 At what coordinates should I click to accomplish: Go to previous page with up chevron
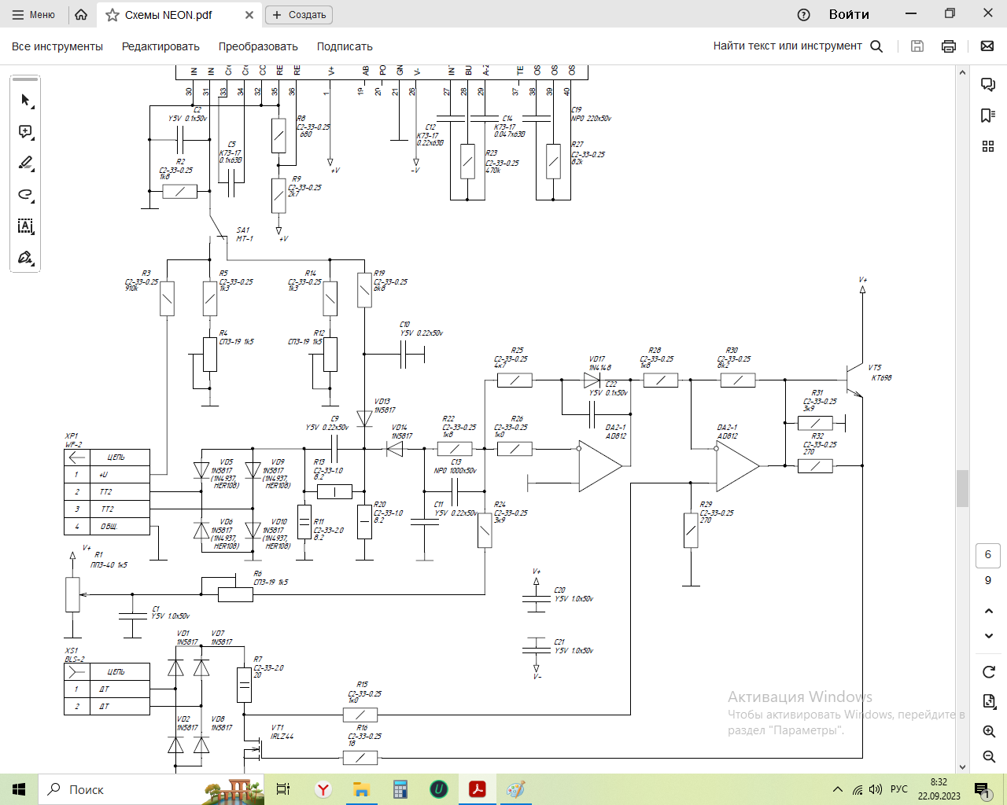click(989, 611)
